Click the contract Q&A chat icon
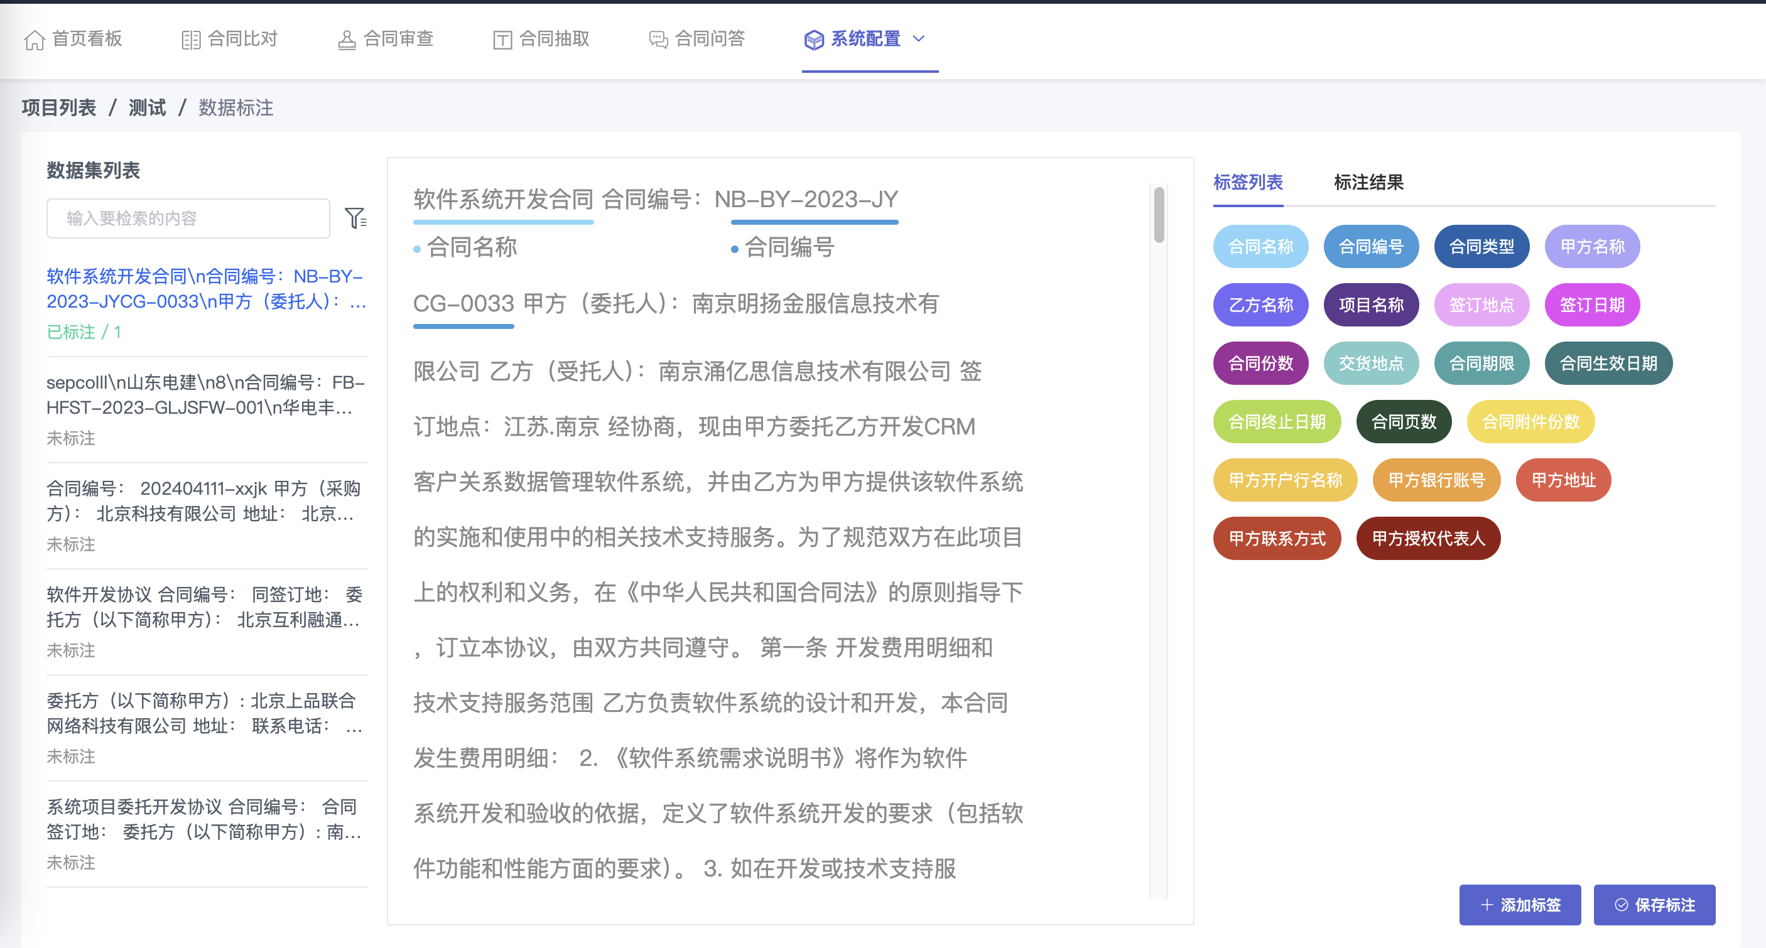The height and width of the screenshot is (948, 1766). [x=658, y=40]
